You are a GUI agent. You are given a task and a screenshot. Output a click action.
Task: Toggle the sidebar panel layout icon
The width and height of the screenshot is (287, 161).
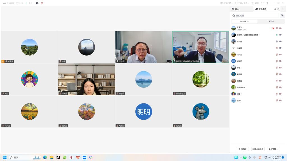(267, 3)
